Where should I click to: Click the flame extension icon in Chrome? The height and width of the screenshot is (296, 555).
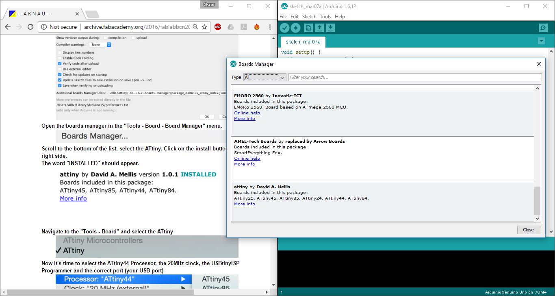(x=256, y=27)
